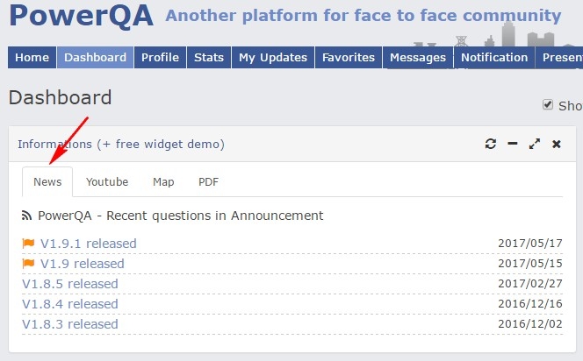
Task: Click the PowerQA site logo title
Action: point(81,16)
